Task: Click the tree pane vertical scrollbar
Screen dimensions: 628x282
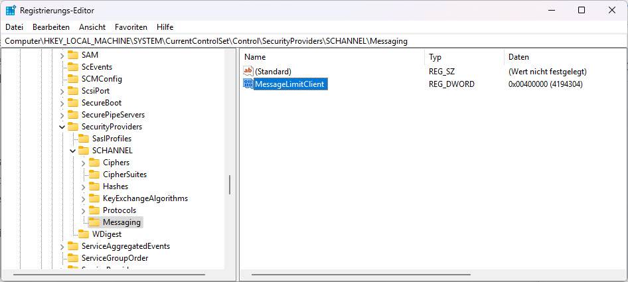Action: (x=230, y=185)
